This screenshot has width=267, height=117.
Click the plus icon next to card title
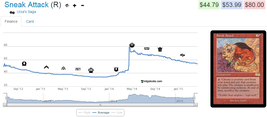pos(75,5)
